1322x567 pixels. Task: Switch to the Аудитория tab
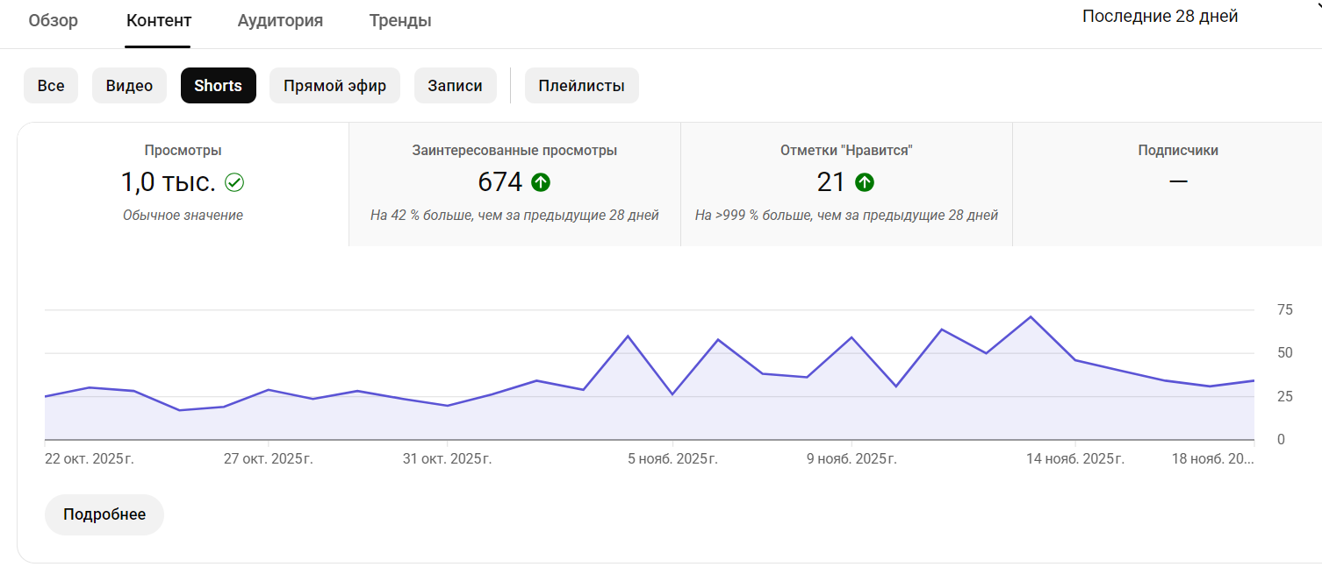[x=280, y=21]
